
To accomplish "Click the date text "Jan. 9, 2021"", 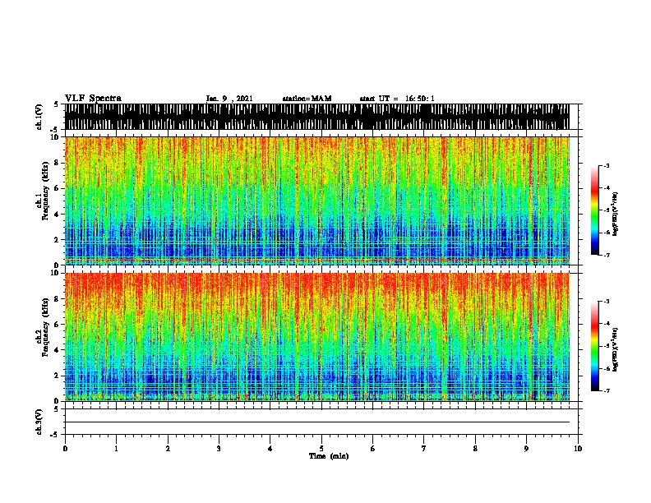I will coord(229,99).
